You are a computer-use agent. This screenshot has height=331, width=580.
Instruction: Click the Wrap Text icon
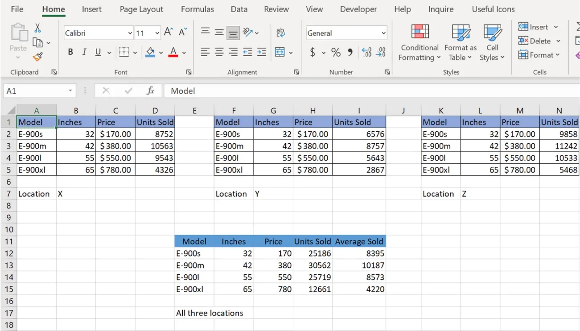point(280,33)
